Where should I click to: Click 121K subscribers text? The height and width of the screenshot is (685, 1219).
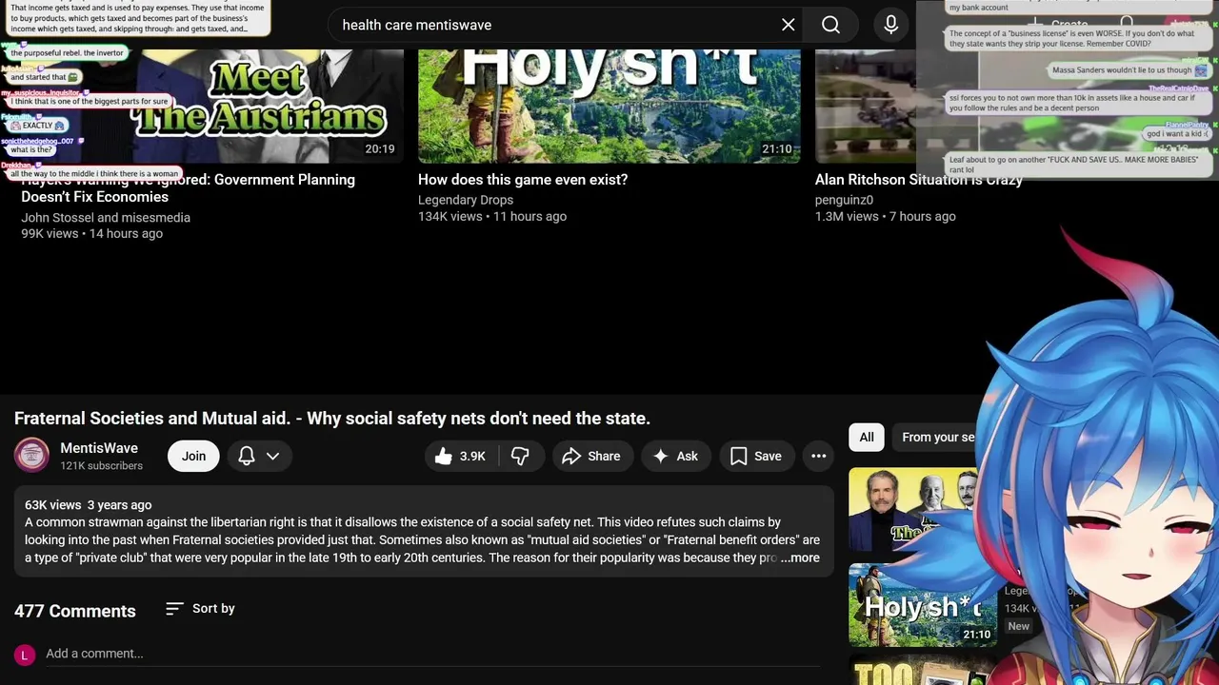102,466
